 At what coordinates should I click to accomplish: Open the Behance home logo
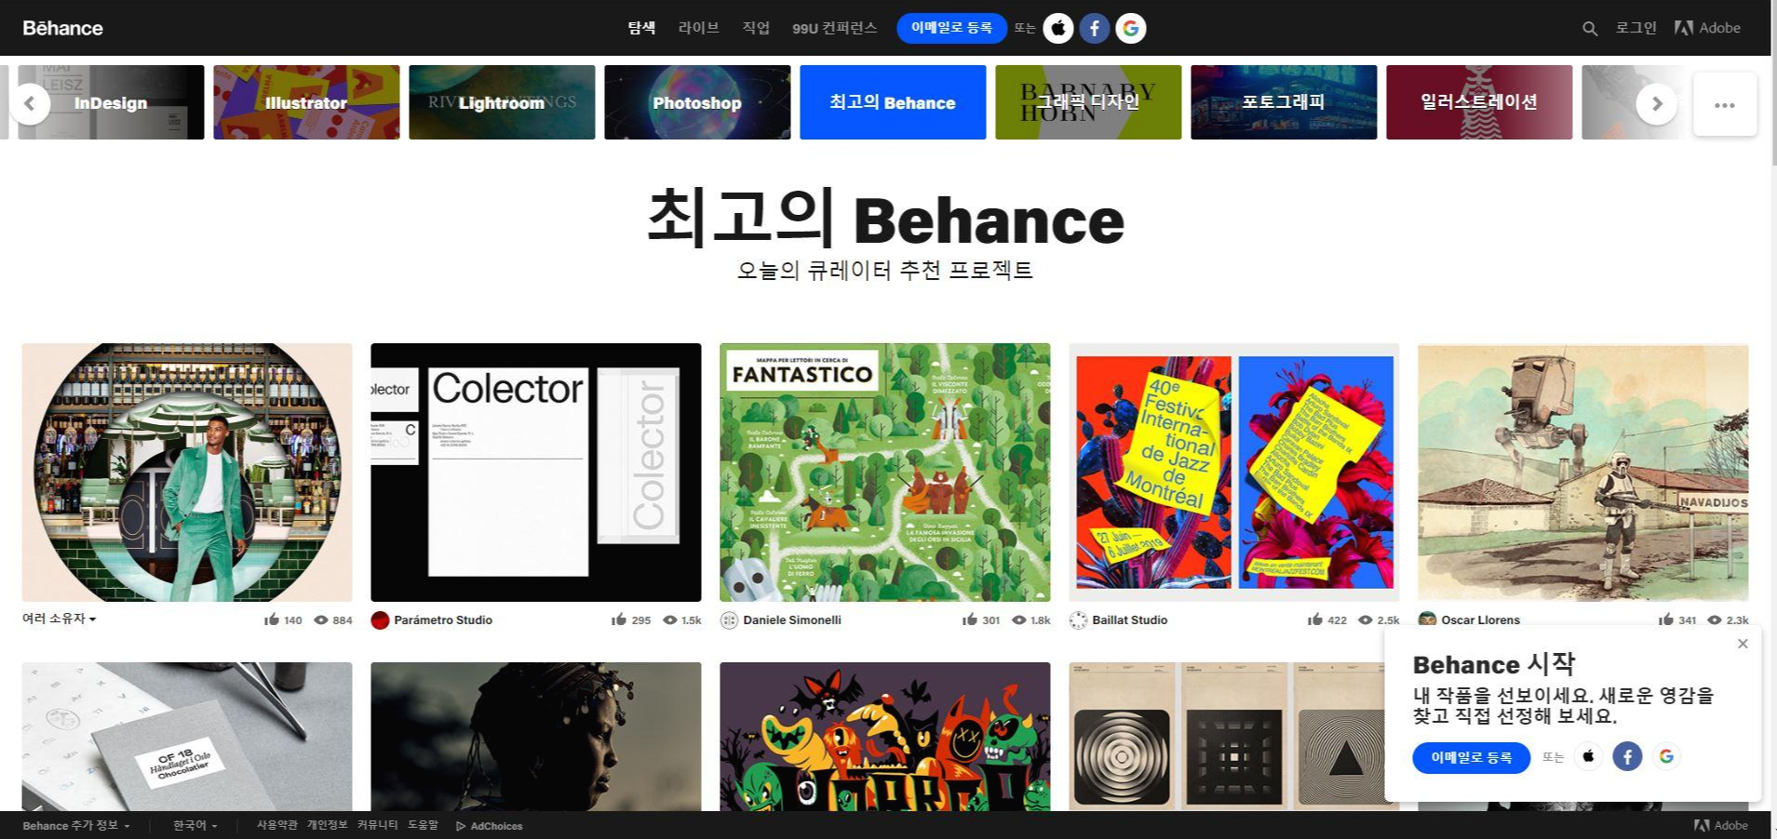point(62,28)
